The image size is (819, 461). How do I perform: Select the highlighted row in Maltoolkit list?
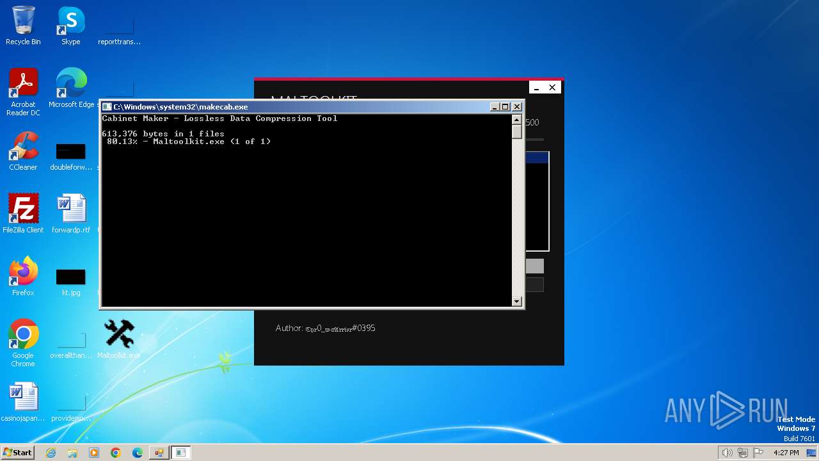pos(537,158)
